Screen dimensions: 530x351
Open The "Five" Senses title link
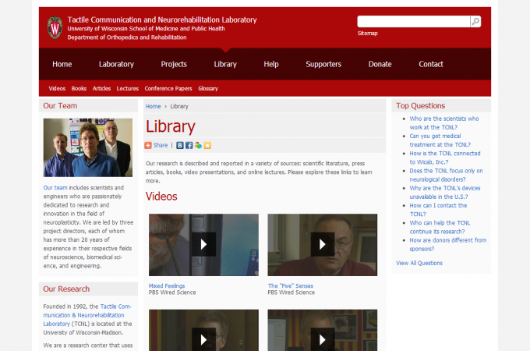point(291,285)
